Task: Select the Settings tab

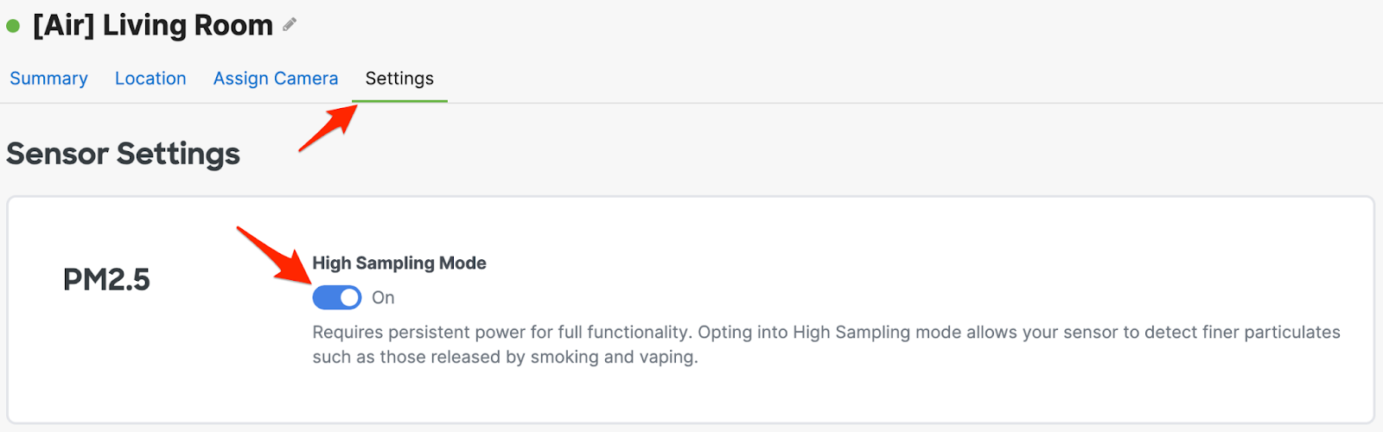Action: tap(399, 79)
